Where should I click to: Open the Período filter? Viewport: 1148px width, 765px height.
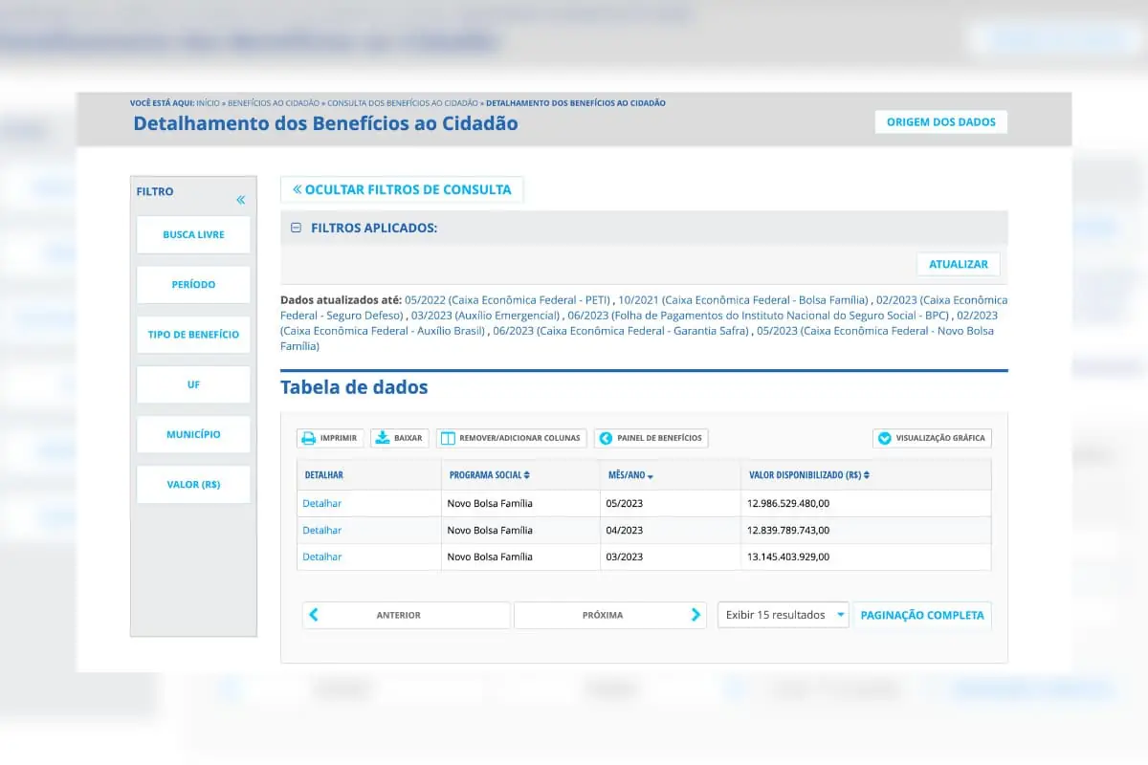pos(193,284)
